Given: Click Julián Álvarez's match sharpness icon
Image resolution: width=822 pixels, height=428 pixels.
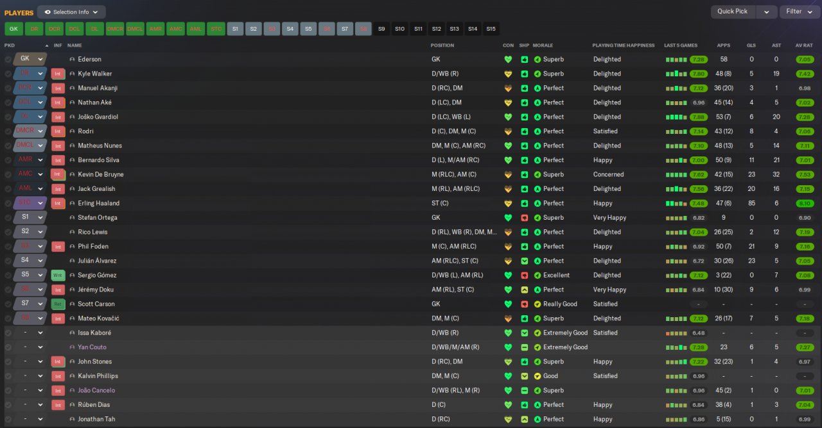Looking at the screenshot, I should [x=524, y=261].
